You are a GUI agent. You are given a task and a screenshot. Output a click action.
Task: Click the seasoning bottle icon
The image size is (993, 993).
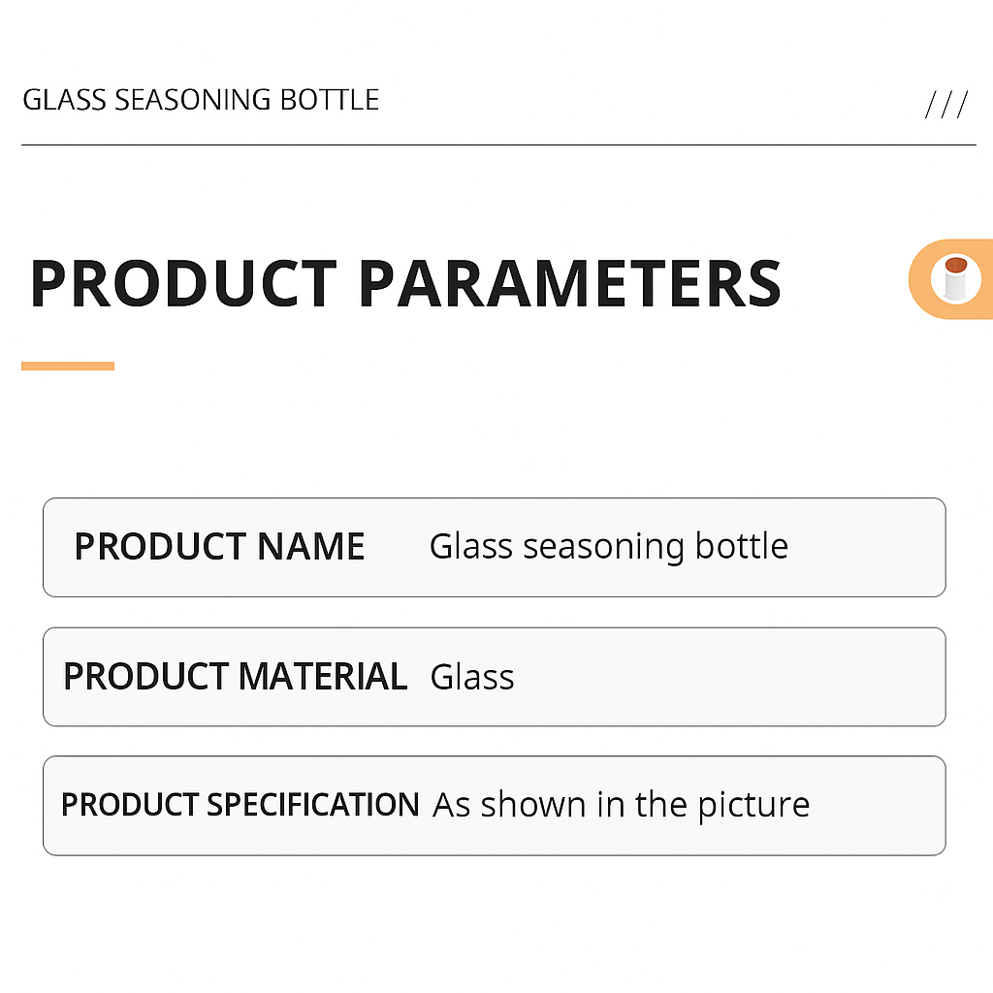tap(952, 278)
